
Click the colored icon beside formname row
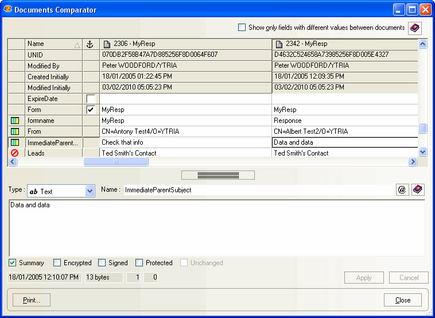(15, 121)
